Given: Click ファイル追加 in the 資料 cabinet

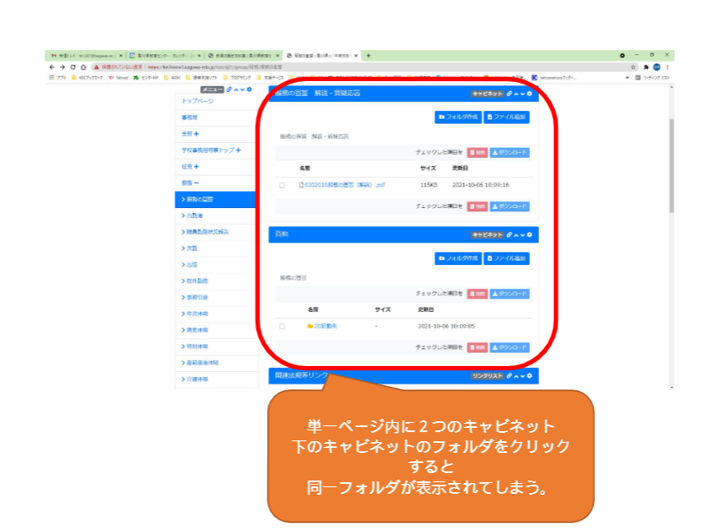Looking at the screenshot, I should click(506, 258).
